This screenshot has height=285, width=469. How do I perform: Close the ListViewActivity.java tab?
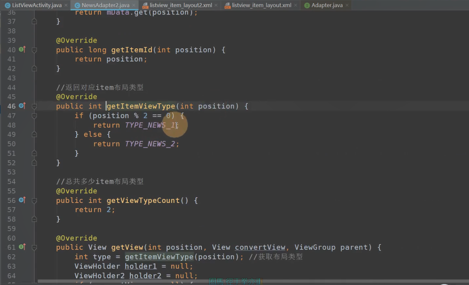(66, 5)
